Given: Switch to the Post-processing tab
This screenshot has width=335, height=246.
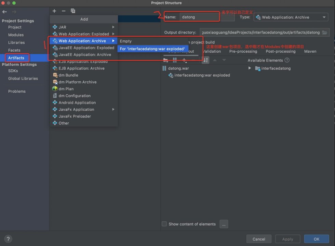Looking at the screenshot, I should coord(281,52).
